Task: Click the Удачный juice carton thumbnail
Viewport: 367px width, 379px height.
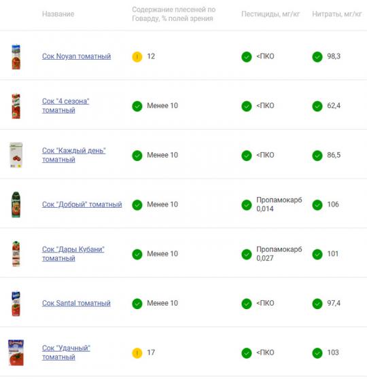Action: click(x=16, y=353)
